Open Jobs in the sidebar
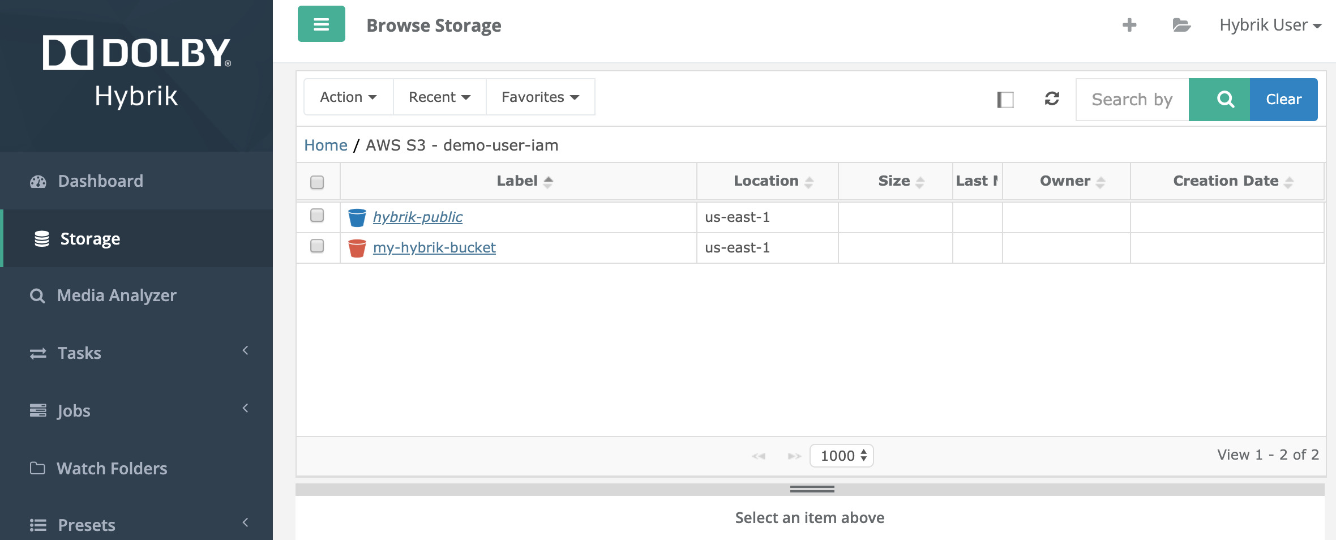This screenshot has width=1336, height=540. pos(136,410)
